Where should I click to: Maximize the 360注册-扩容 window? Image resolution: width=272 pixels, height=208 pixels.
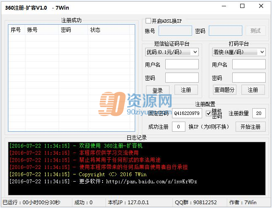point(242,6)
